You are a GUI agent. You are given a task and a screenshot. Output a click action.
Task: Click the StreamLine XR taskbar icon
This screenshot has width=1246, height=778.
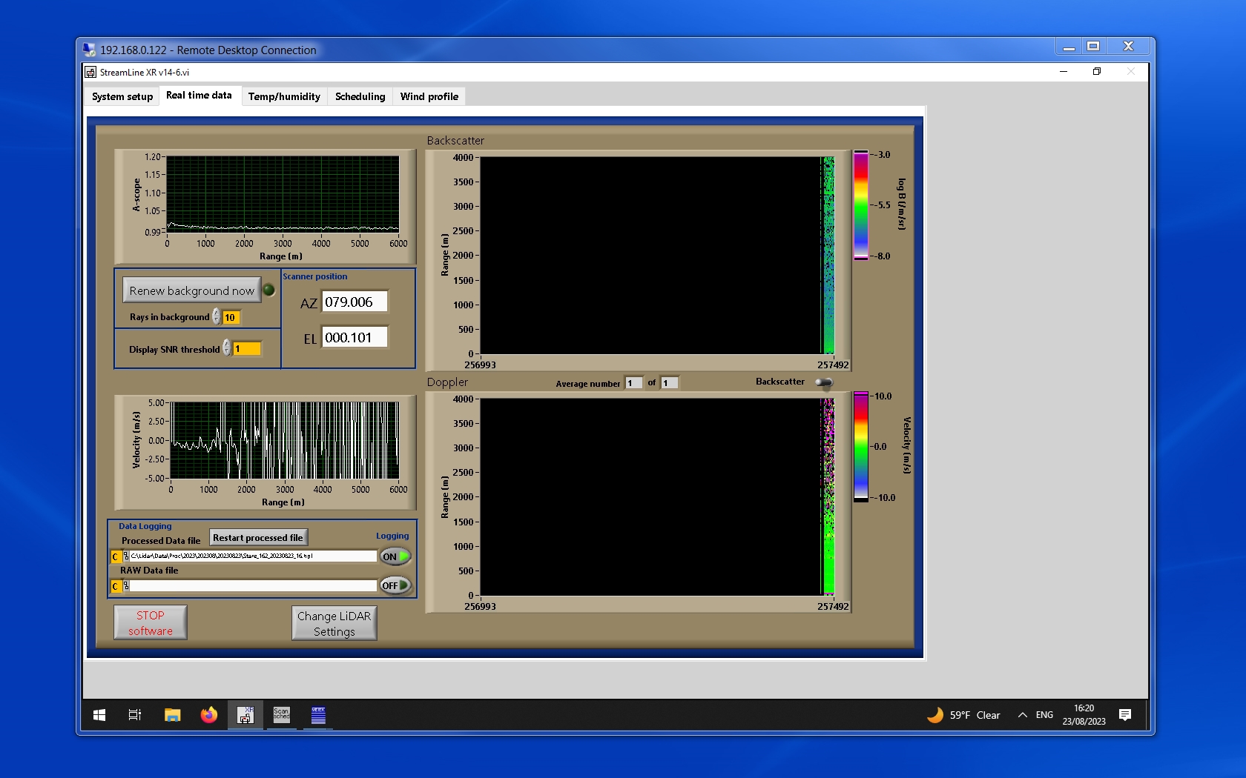pos(245,715)
